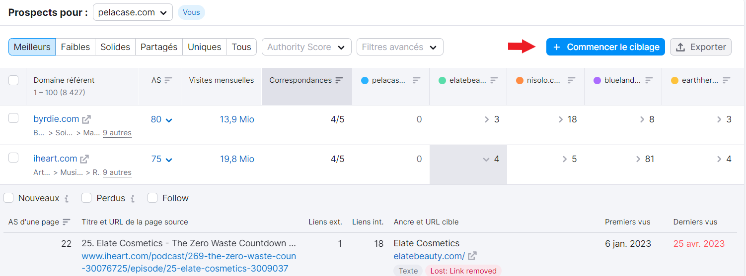Image resolution: width=746 pixels, height=276 pixels.
Task: Click Commencer le ciblage button
Action: click(x=605, y=47)
